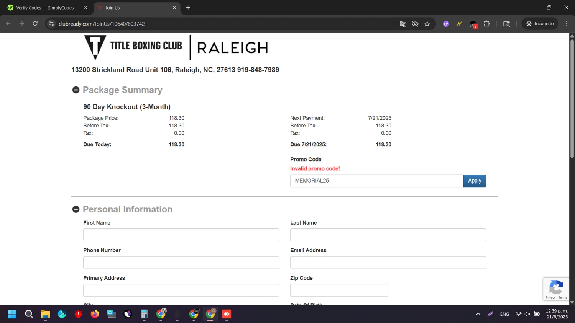Click the Promo Code field containing MEMORIAL25

tap(376, 181)
